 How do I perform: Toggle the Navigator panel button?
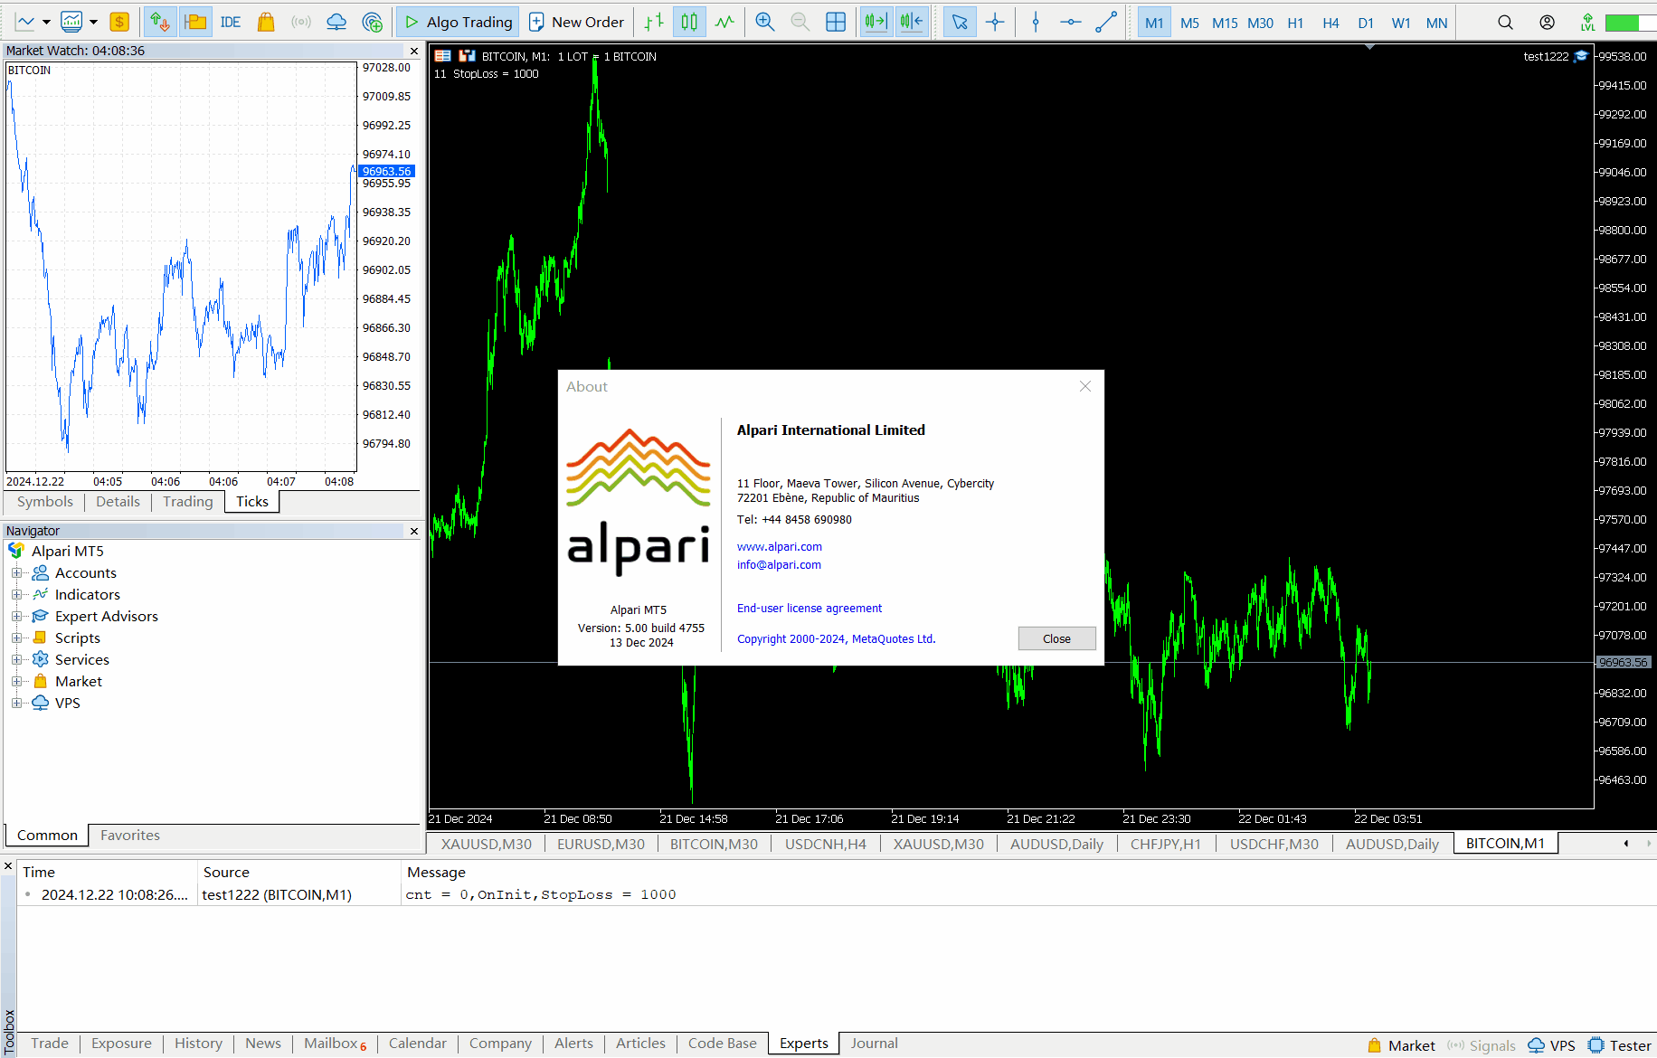tap(195, 22)
